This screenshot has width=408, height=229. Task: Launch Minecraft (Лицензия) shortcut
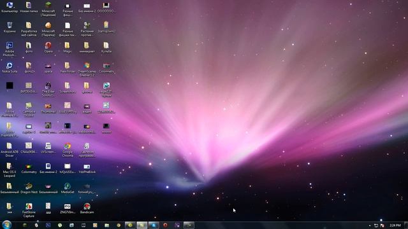pos(48,9)
